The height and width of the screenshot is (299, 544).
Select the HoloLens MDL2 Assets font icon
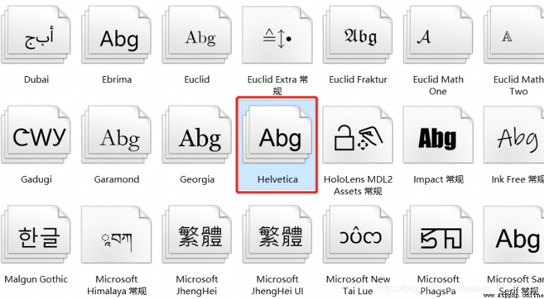(x=358, y=135)
